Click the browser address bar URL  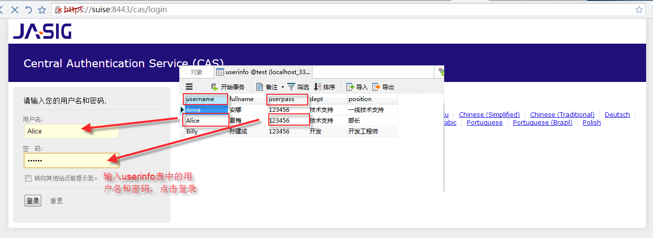click(x=115, y=9)
